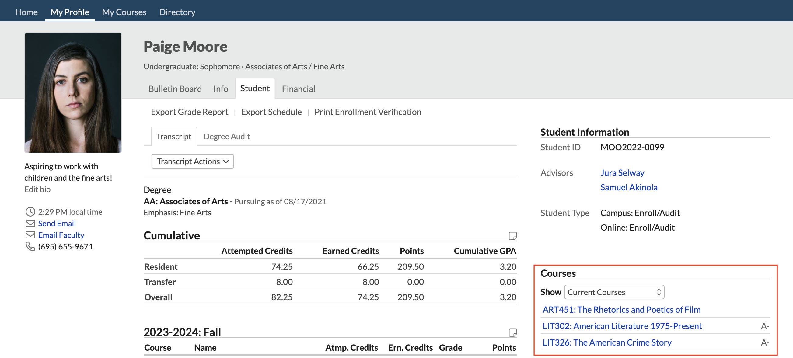Open the ART451 Rhetorics and Poetics course
This screenshot has width=793, height=358.
tap(621, 309)
